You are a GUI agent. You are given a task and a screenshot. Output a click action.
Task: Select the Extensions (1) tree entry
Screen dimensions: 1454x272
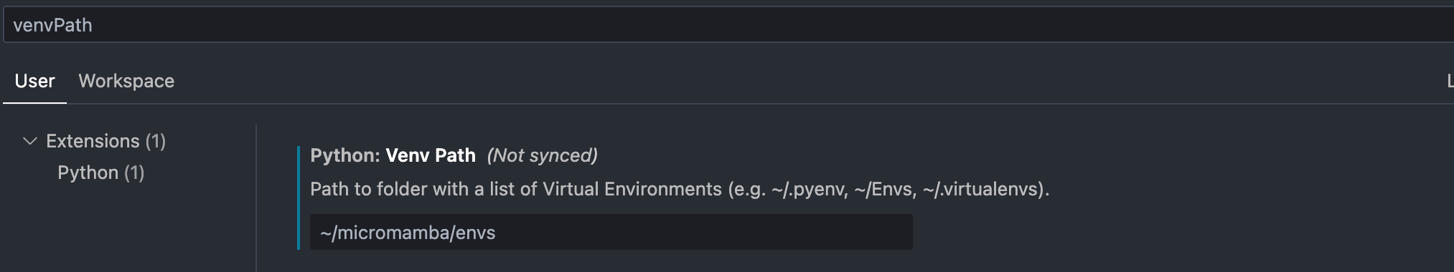[x=106, y=141]
